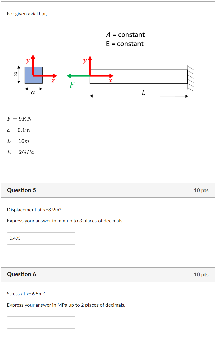Click the text A = constant
This screenshot has height=339, width=216.
click(x=125, y=34)
